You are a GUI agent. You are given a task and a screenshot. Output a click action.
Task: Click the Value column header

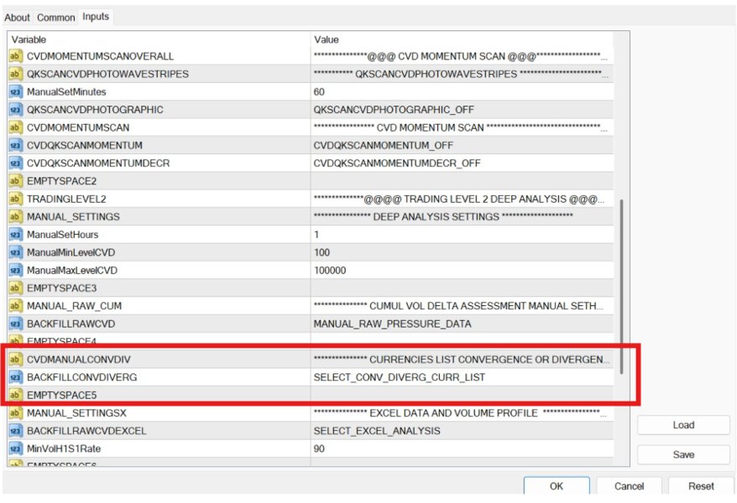click(462, 39)
